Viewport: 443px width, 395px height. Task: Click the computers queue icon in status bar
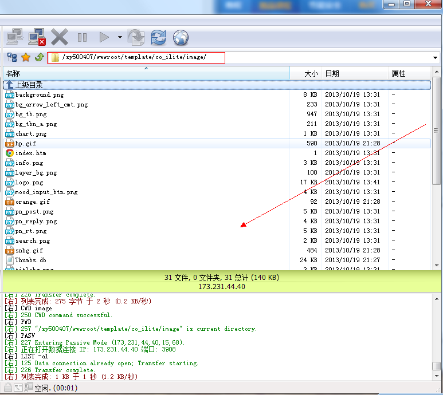click(x=29, y=387)
